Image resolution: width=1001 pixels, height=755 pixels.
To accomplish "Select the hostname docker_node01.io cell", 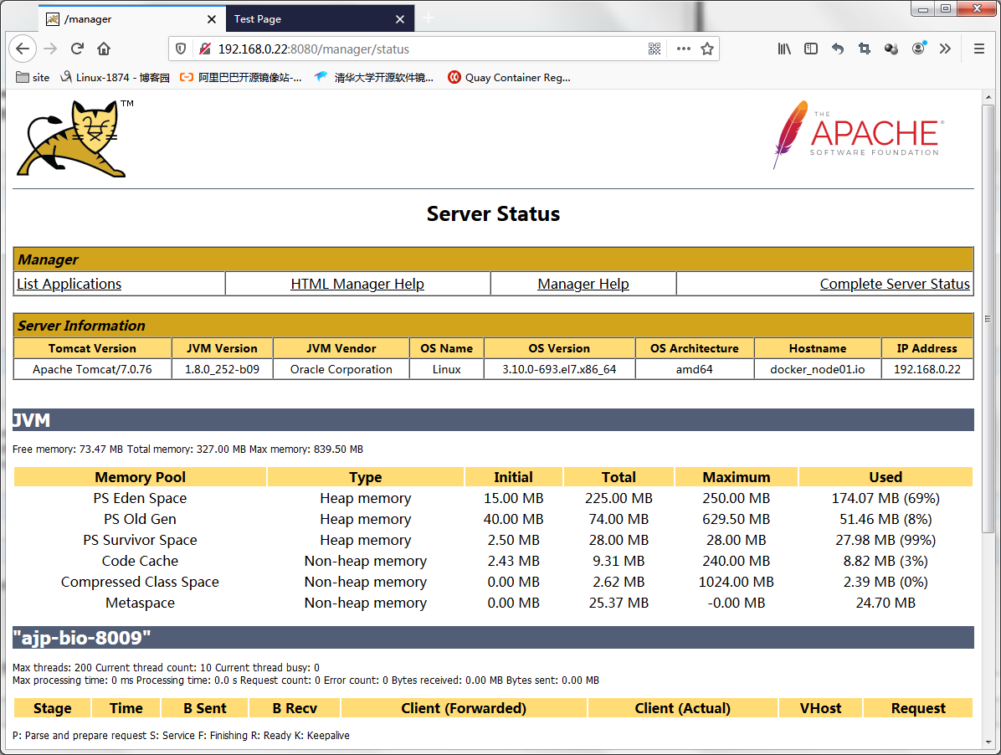I will [818, 369].
